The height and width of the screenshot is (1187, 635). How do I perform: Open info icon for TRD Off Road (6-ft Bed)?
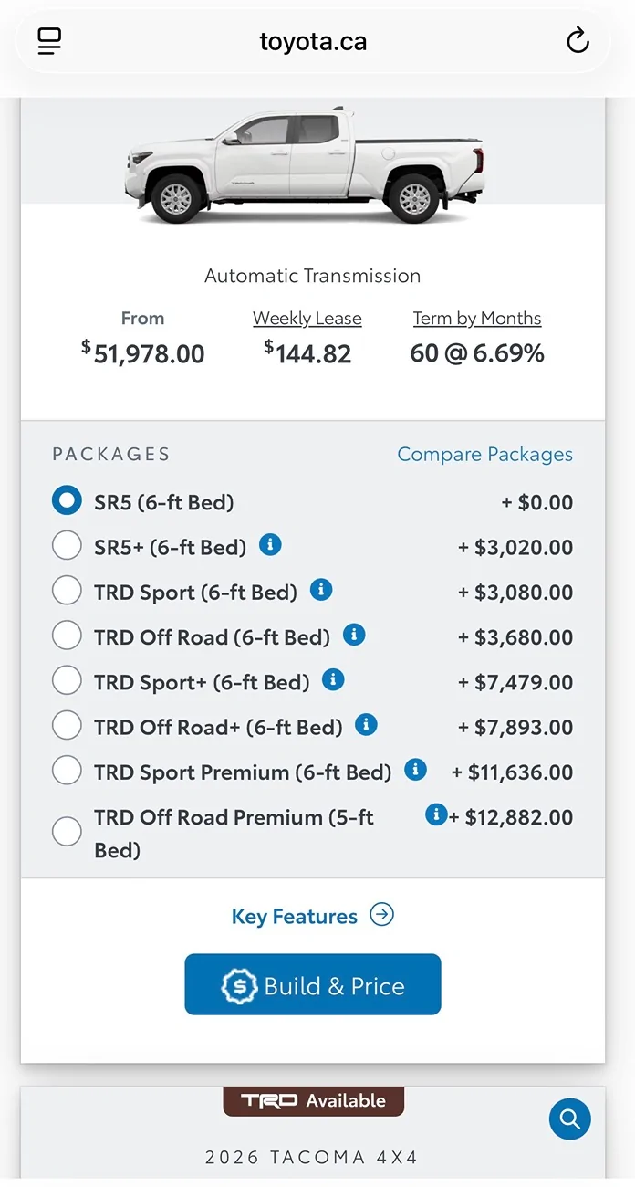point(354,635)
